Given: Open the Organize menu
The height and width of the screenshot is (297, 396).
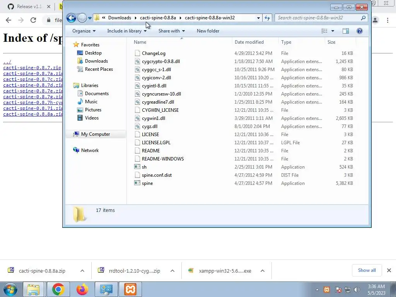Looking at the screenshot, I should point(84,31).
